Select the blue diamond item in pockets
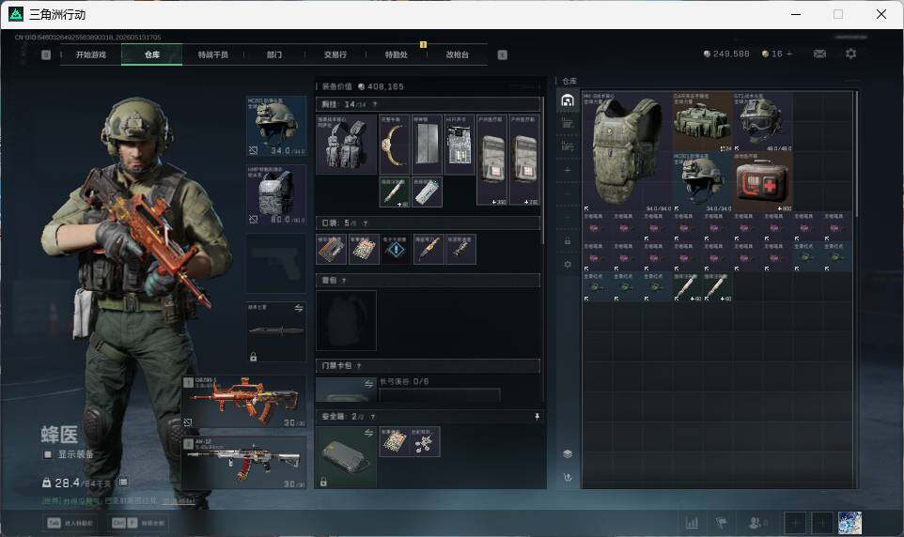This screenshot has width=904, height=537. pos(396,249)
